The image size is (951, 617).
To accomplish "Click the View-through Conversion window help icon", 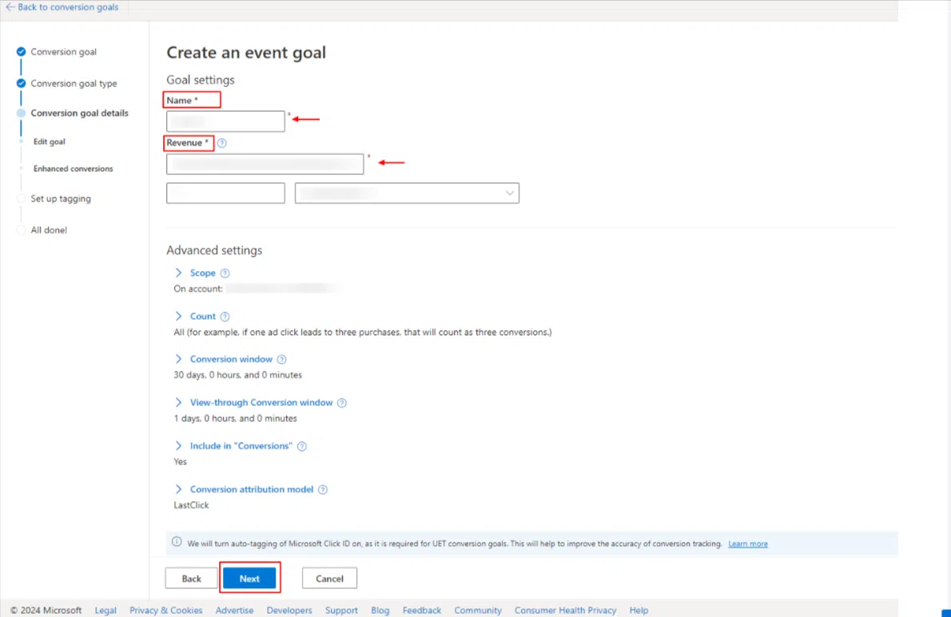I will (342, 402).
